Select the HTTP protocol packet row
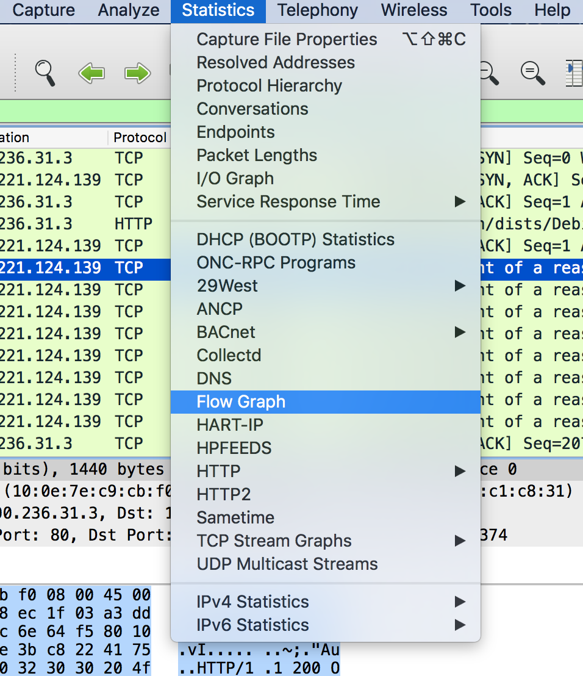The image size is (583, 676). tap(85, 224)
